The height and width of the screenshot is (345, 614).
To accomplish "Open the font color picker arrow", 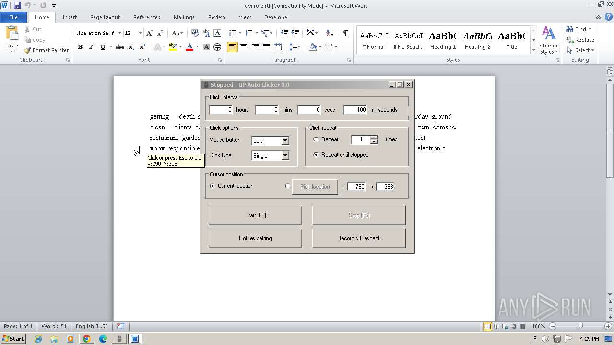I will click(198, 47).
